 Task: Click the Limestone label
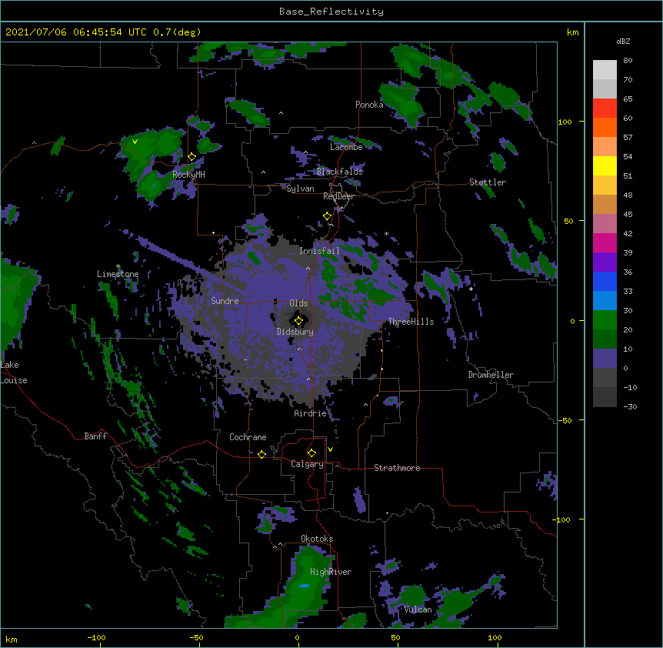(118, 274)
